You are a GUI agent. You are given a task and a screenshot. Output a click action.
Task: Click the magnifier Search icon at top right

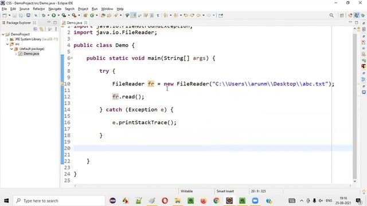click(x=331, y=15)
